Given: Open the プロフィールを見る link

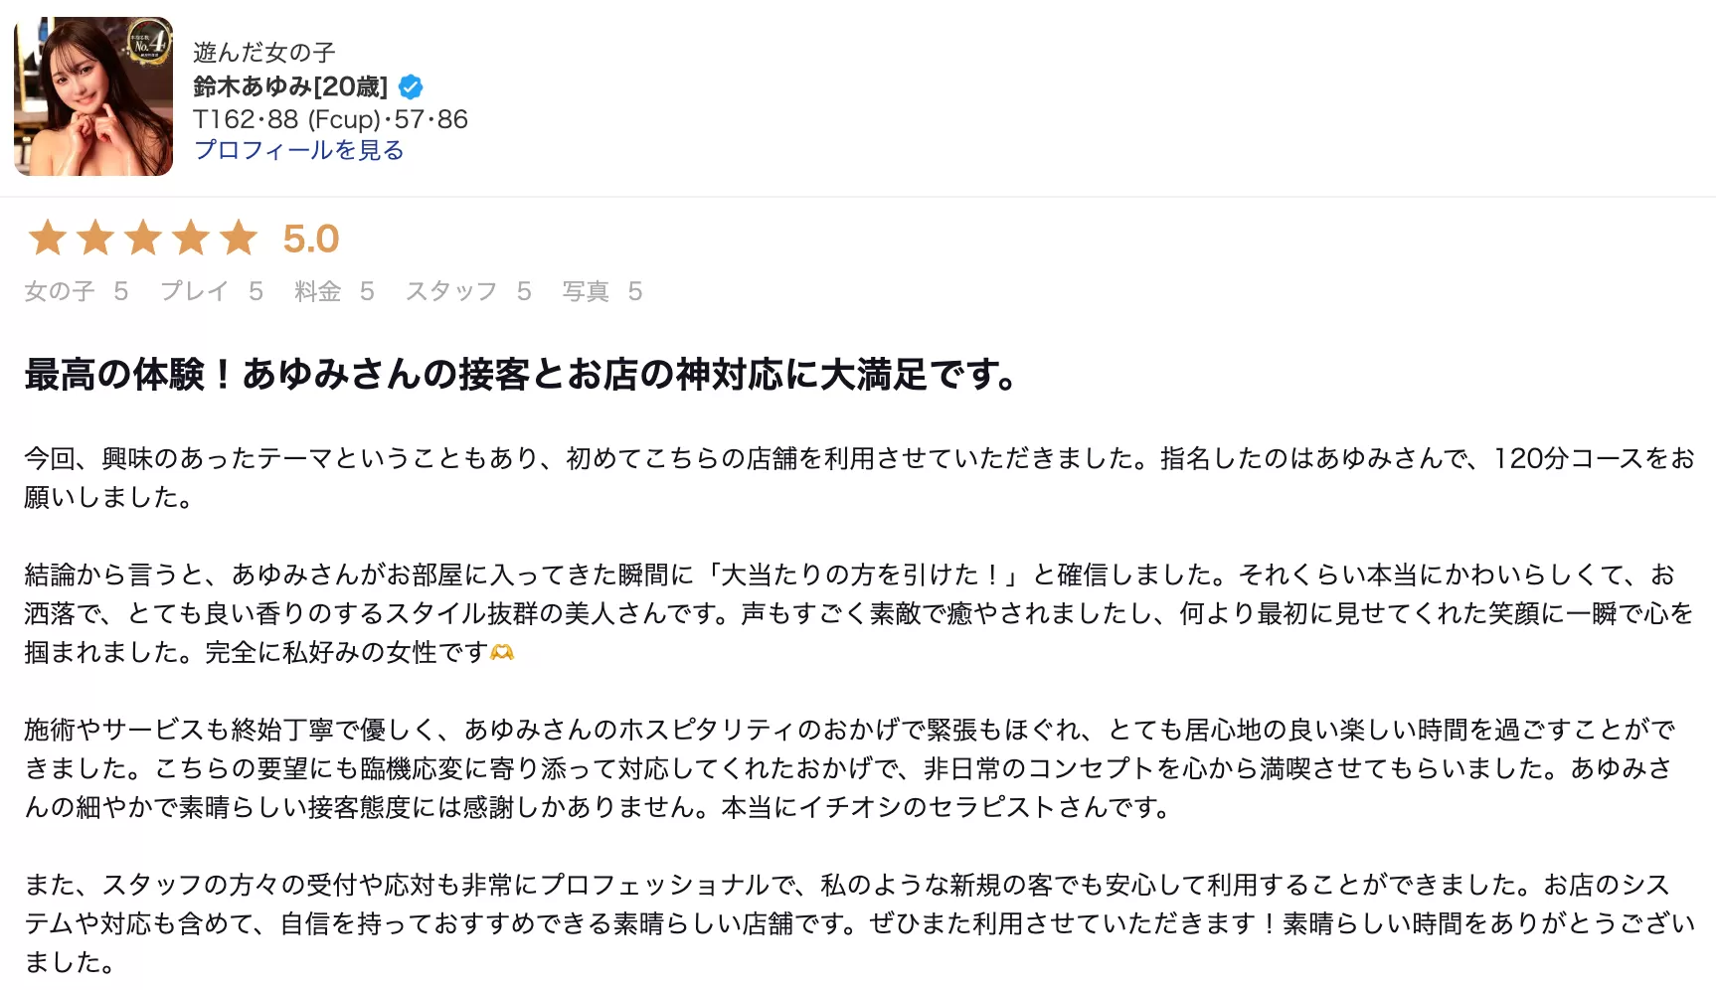Looking at the screenshot, I should coord(298,150).
